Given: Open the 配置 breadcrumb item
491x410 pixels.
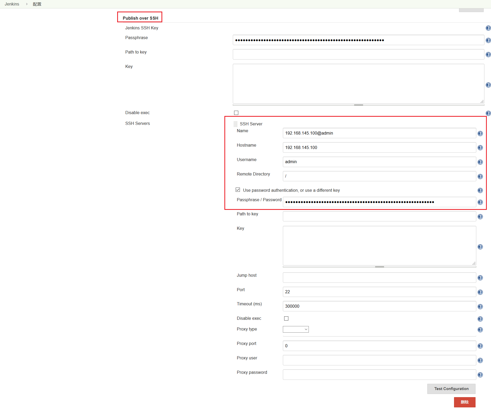Looking at the screenshot, I should pos(37,4).
